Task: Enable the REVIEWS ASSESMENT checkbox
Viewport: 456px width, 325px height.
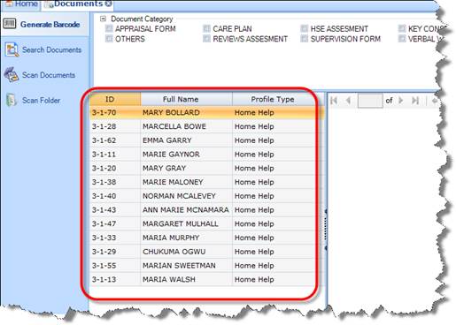Action: [x=206, y=39]
